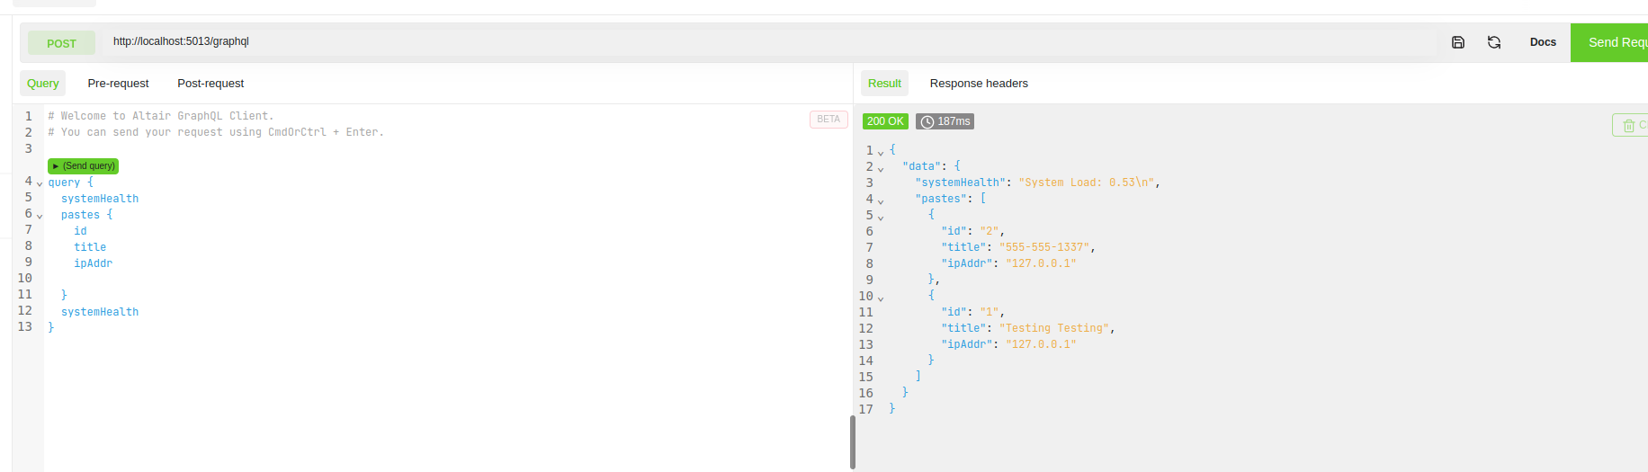
Task: Collapse the second paste object at result line 10
Action: click(881, 298)
